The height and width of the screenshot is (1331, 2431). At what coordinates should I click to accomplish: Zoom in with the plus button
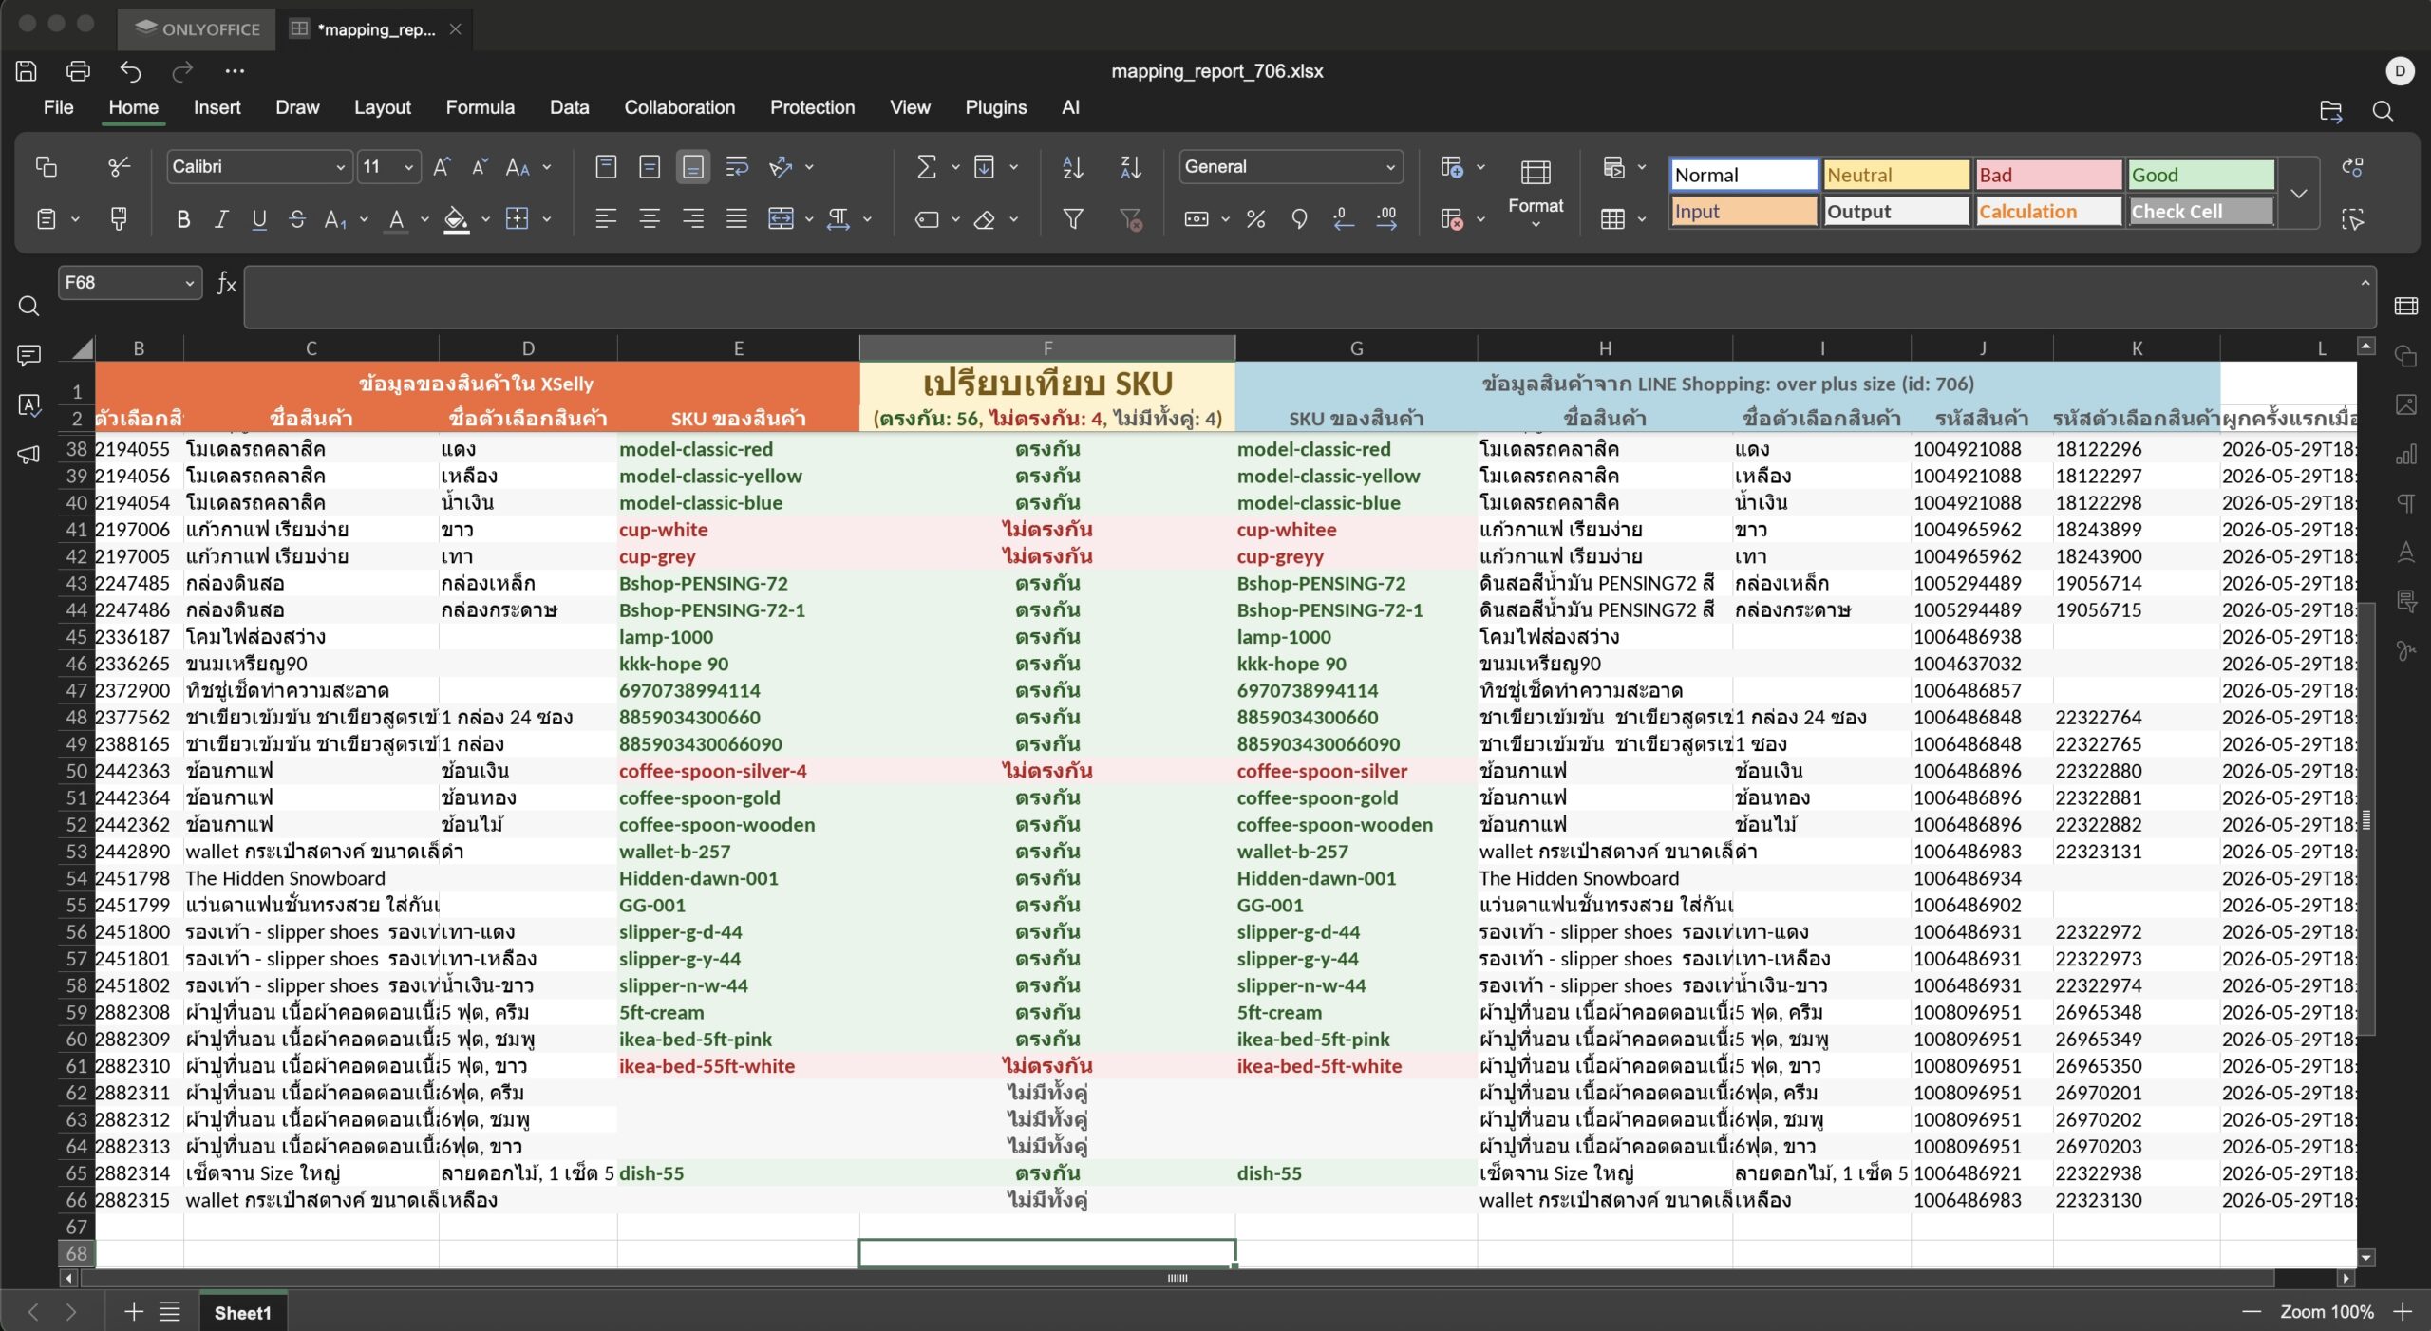(2403, 1312)
